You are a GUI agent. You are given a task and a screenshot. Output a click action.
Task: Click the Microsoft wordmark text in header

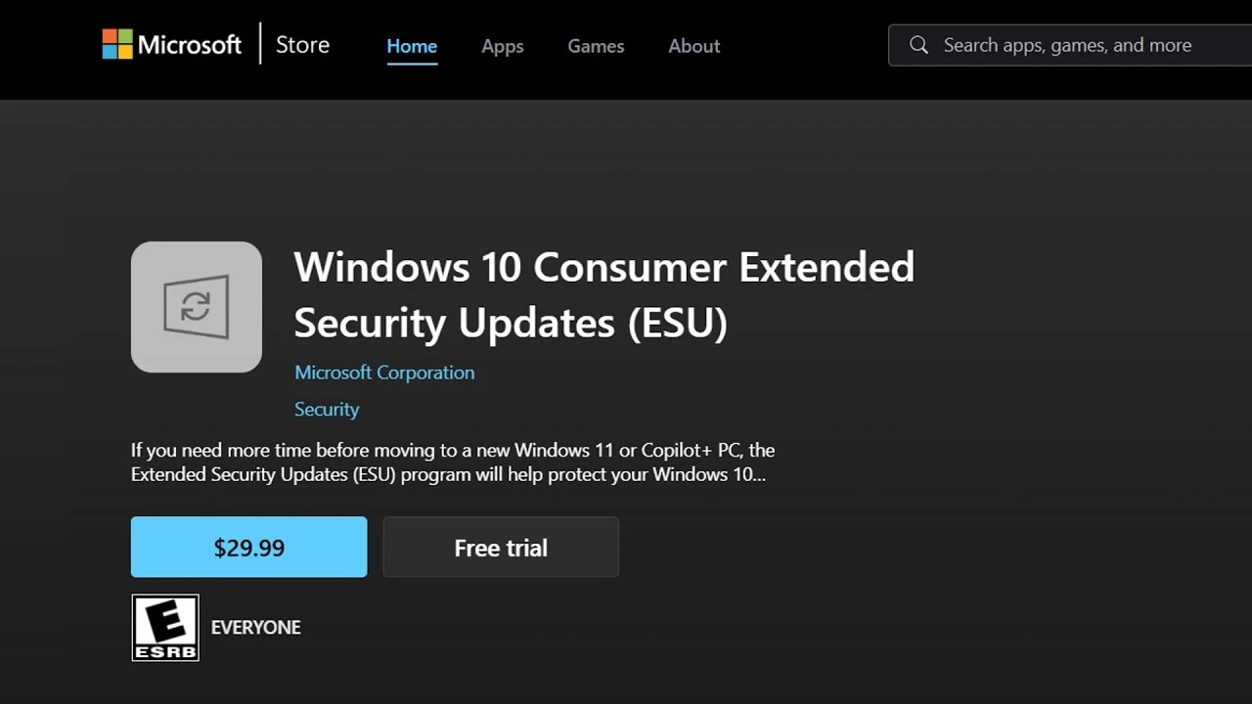[190, 45]
